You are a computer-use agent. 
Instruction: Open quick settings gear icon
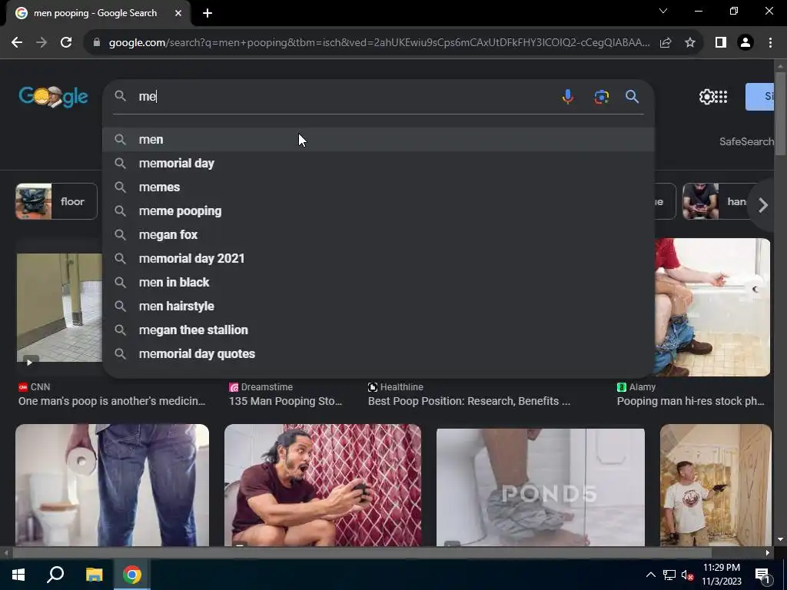pyautogui.click(x=706, y=96)
